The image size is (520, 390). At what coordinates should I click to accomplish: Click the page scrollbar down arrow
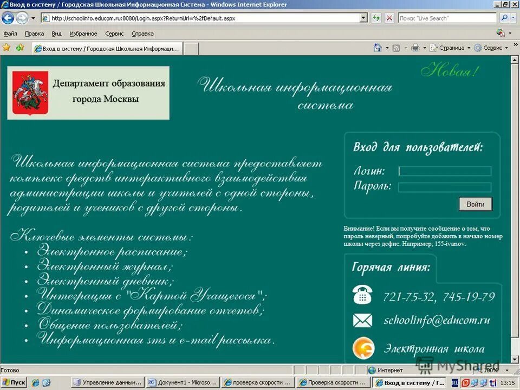pyautogui.click(x=515, y=359)
